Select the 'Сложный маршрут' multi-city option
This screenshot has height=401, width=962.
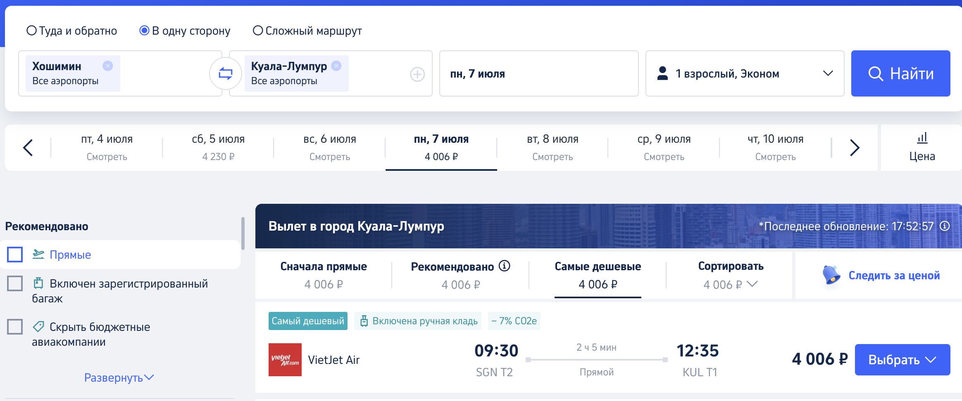(x=307, y=31)
